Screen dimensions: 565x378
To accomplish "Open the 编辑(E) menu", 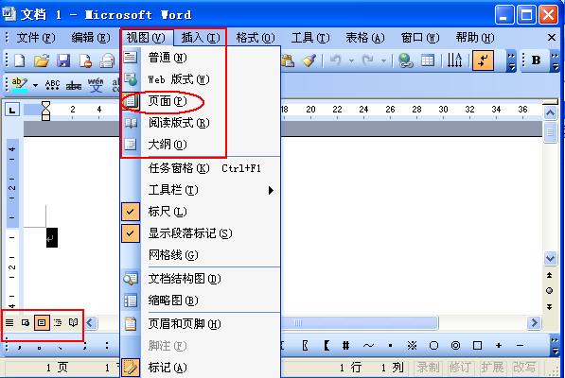I will coord(91,38).
